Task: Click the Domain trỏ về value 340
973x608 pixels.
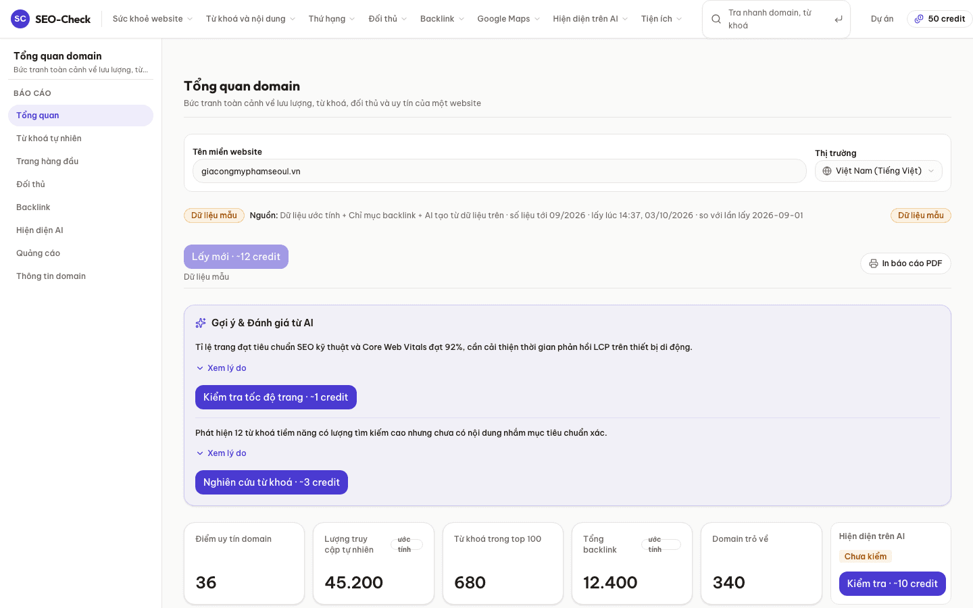Action: tap(728, 582)
